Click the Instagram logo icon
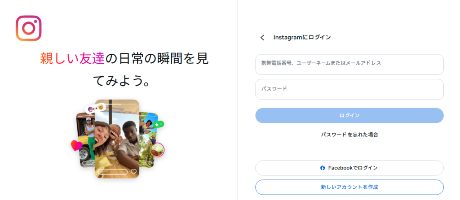The image size is (460, 200). click(29, 28)
